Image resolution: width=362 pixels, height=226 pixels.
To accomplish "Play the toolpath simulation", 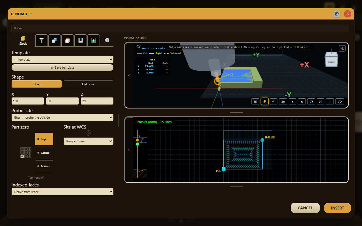I will (292, 101).
